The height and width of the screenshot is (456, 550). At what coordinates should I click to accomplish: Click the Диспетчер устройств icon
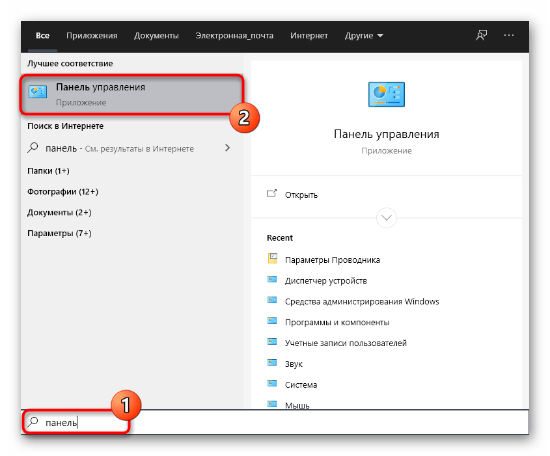[x=273, y=280]
